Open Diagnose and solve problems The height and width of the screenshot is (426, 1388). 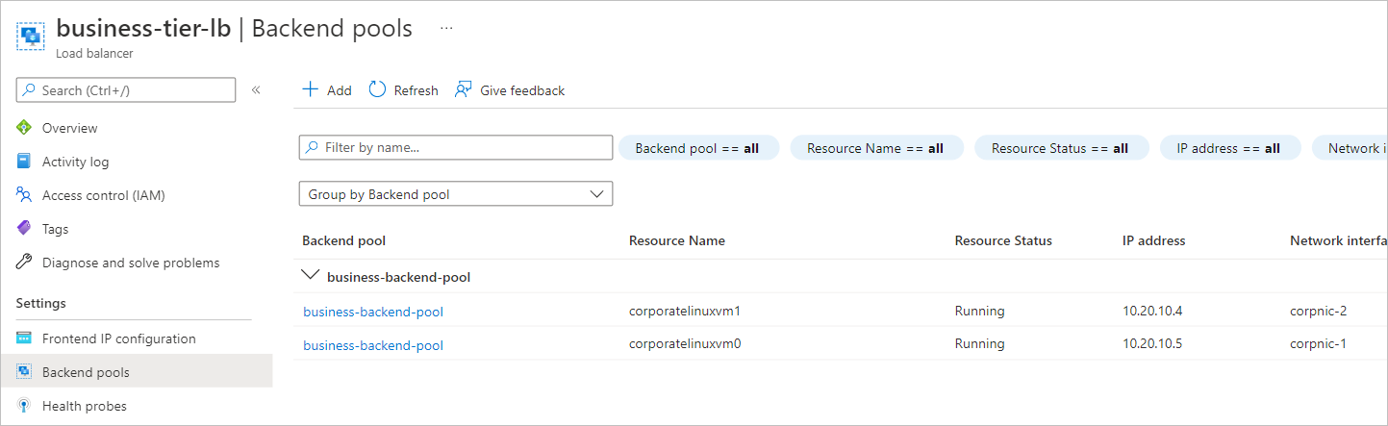pyautogui.click(x=131, y=263)
